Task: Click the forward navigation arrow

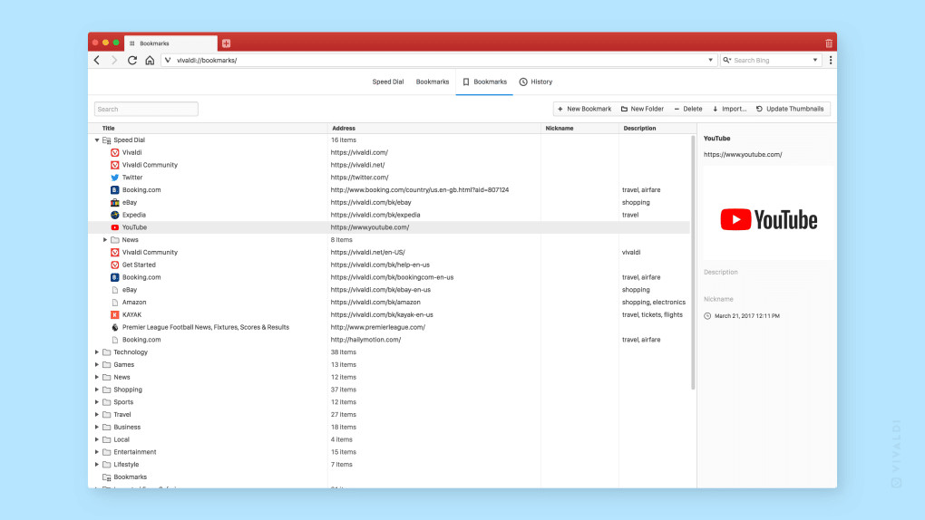Action: tap(114, 60)
